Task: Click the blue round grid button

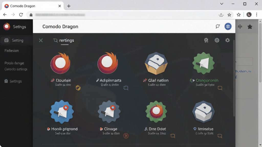Action: 228,26
